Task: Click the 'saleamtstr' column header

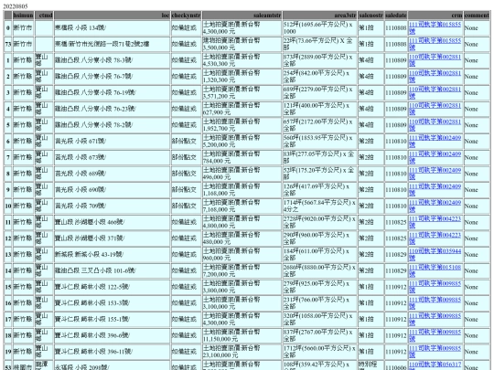Action: pos(242,16)
